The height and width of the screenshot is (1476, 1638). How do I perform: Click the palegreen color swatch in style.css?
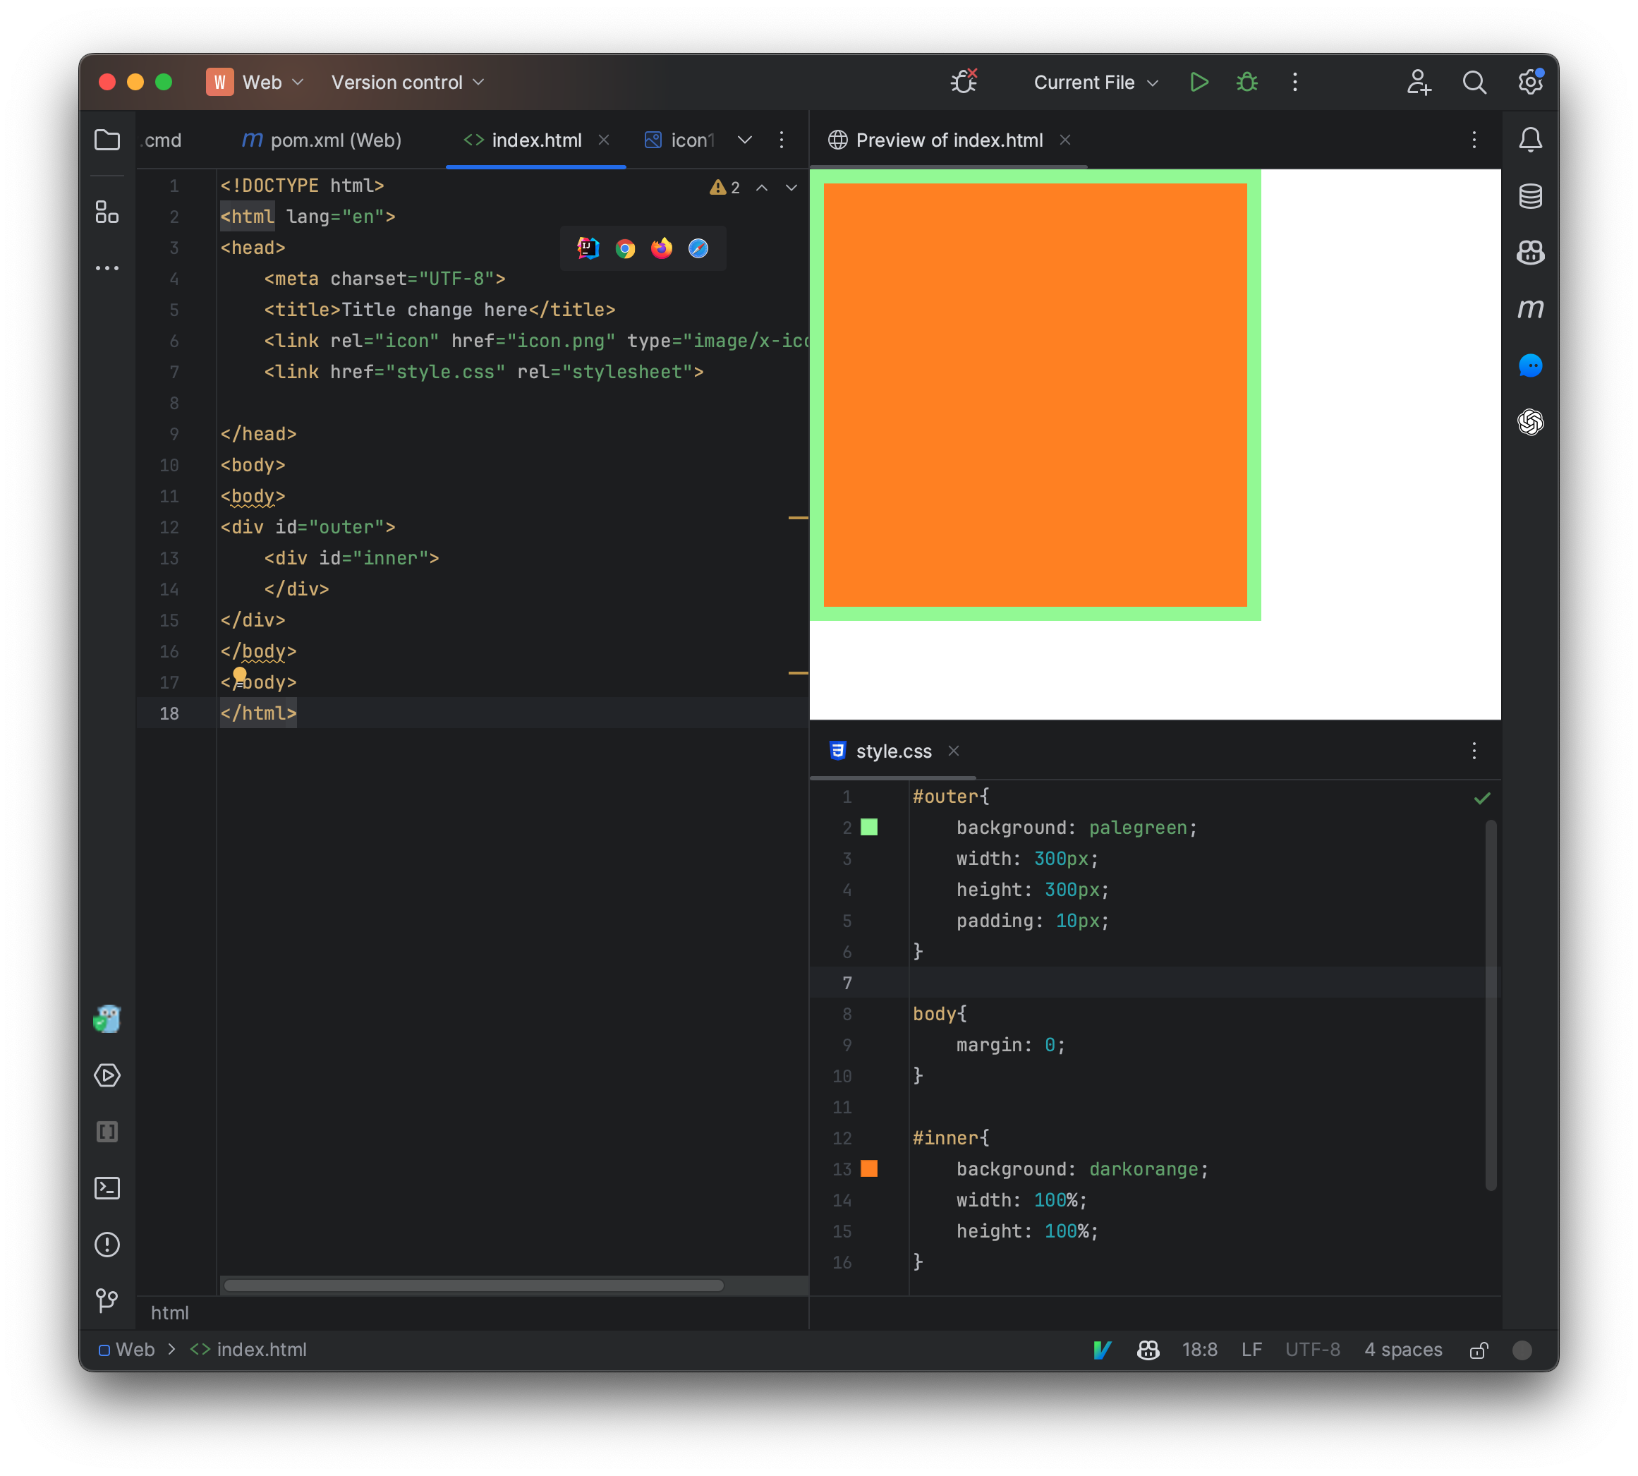click(x=868, y=827)
